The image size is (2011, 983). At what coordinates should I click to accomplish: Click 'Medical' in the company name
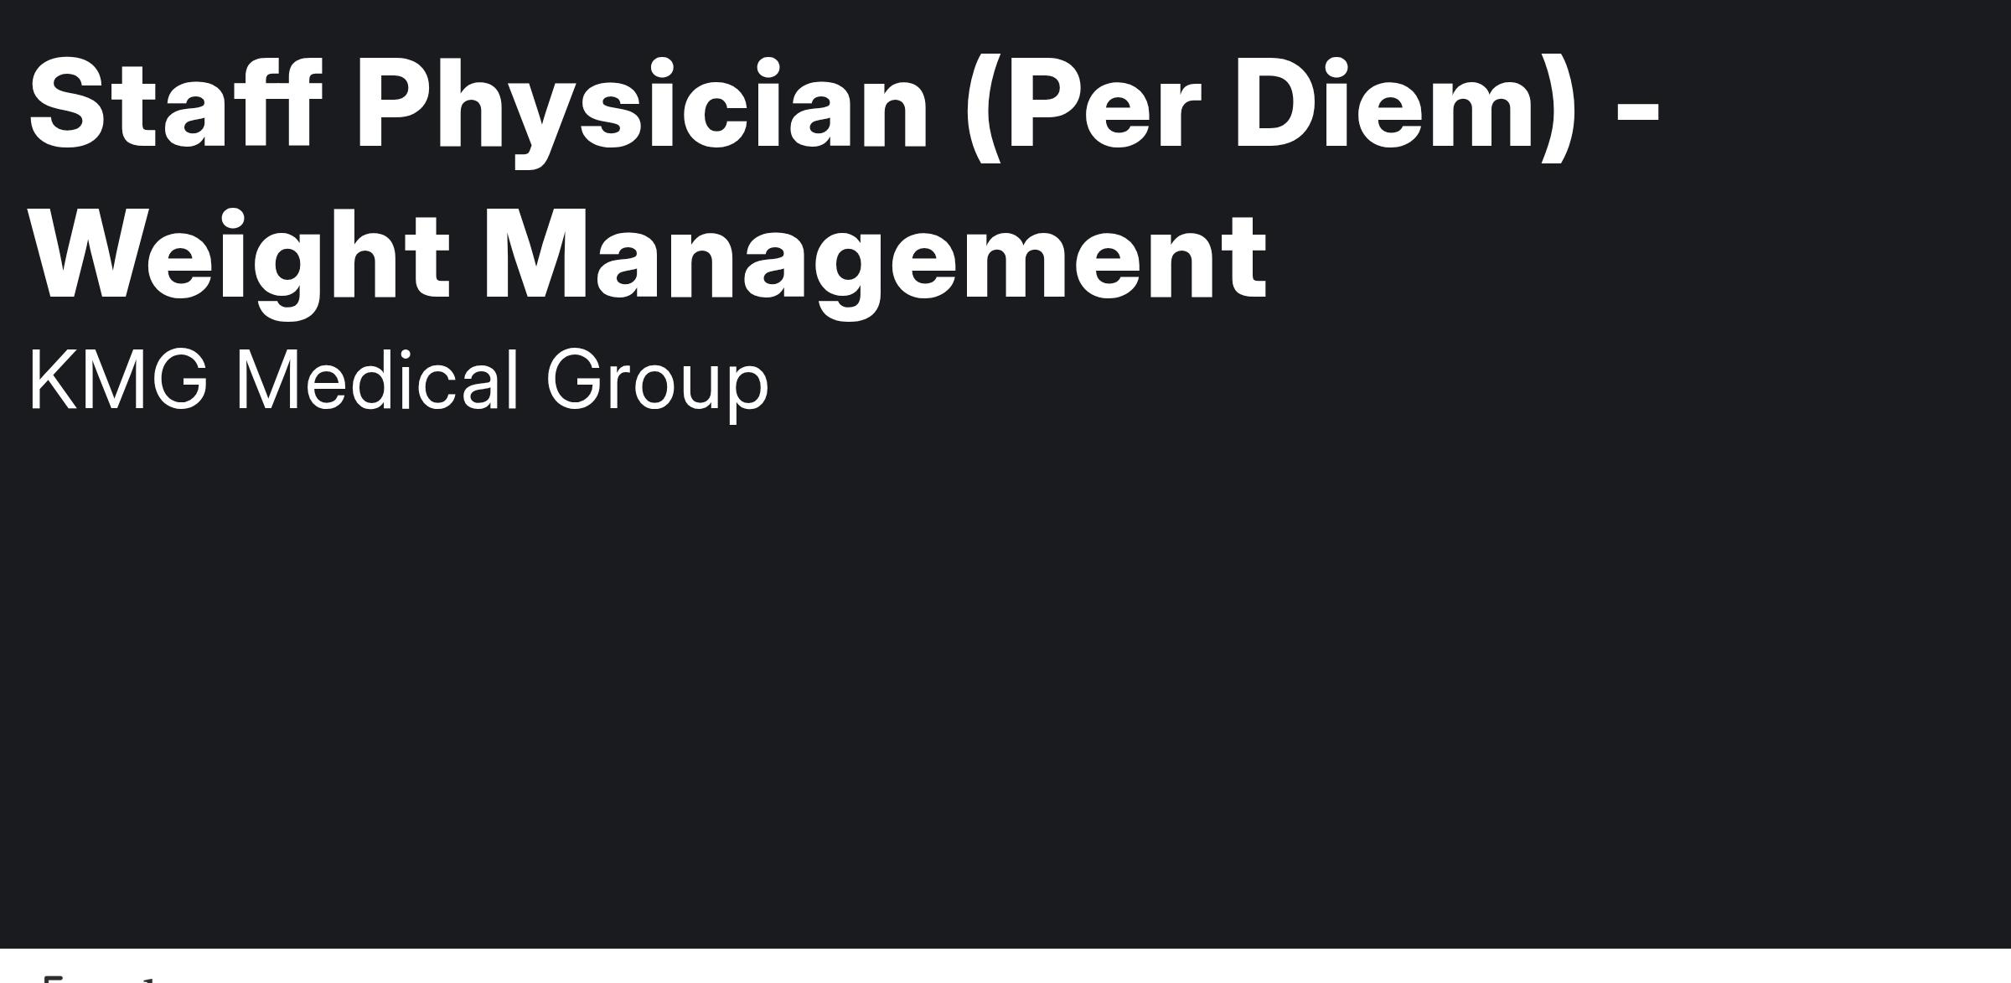[x=377, y=380]
